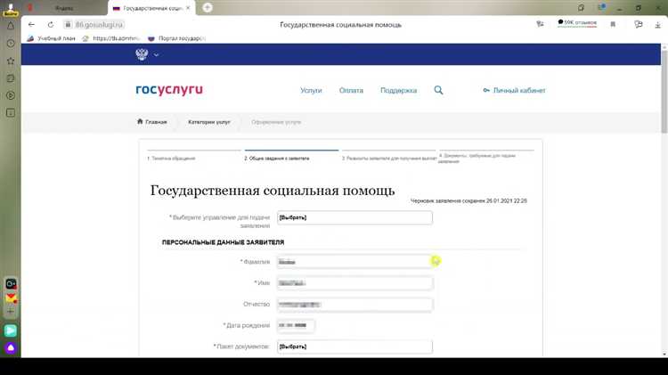This screenshot has width=668, height=375.
Task: Click into the Отчество field
Action: point(354,305)
